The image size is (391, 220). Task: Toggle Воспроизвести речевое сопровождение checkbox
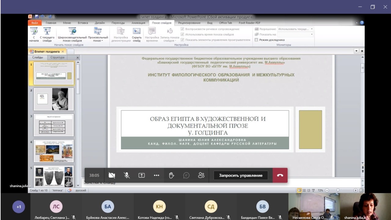(x=182, y=29)
